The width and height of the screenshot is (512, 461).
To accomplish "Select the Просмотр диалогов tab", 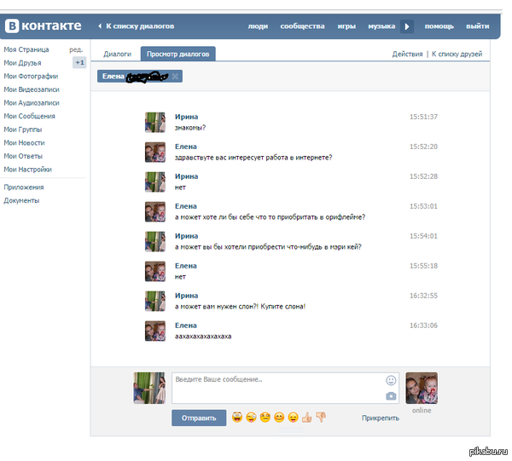I will [177, 54].
